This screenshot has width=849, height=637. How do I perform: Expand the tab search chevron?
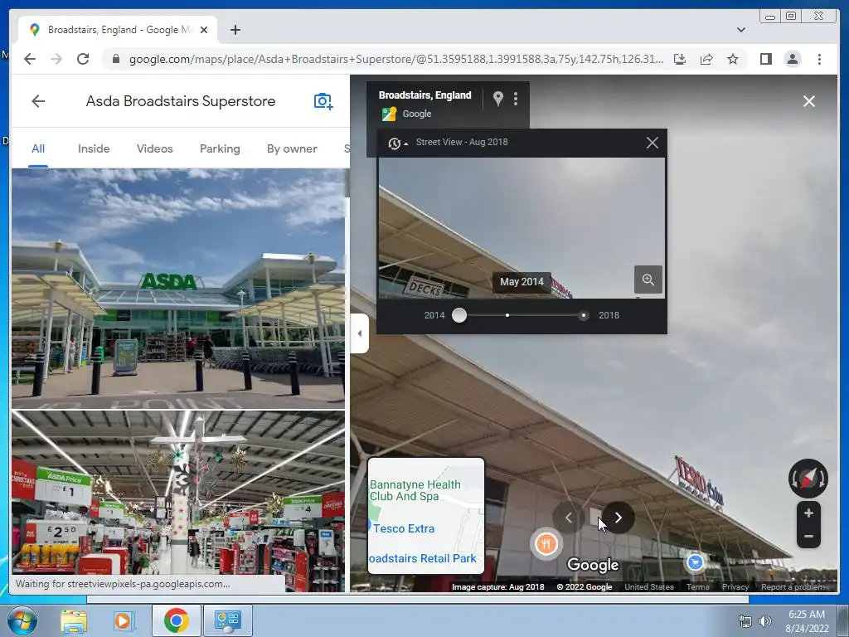pyautogui.click(x=740, y=30)
